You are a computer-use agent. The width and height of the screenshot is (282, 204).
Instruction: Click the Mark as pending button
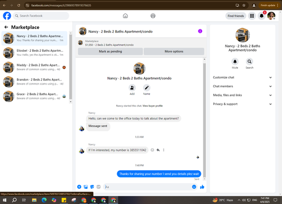(x=111, y=51)
